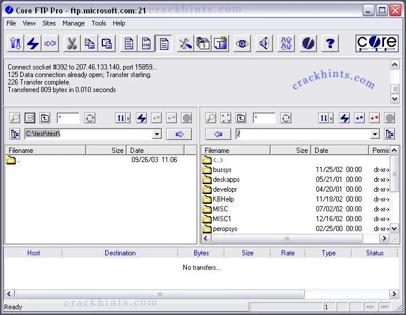Viewport: 406px width, 315px height.
Task: Open the remote path dropdown list
Action: tap(375, 134)
